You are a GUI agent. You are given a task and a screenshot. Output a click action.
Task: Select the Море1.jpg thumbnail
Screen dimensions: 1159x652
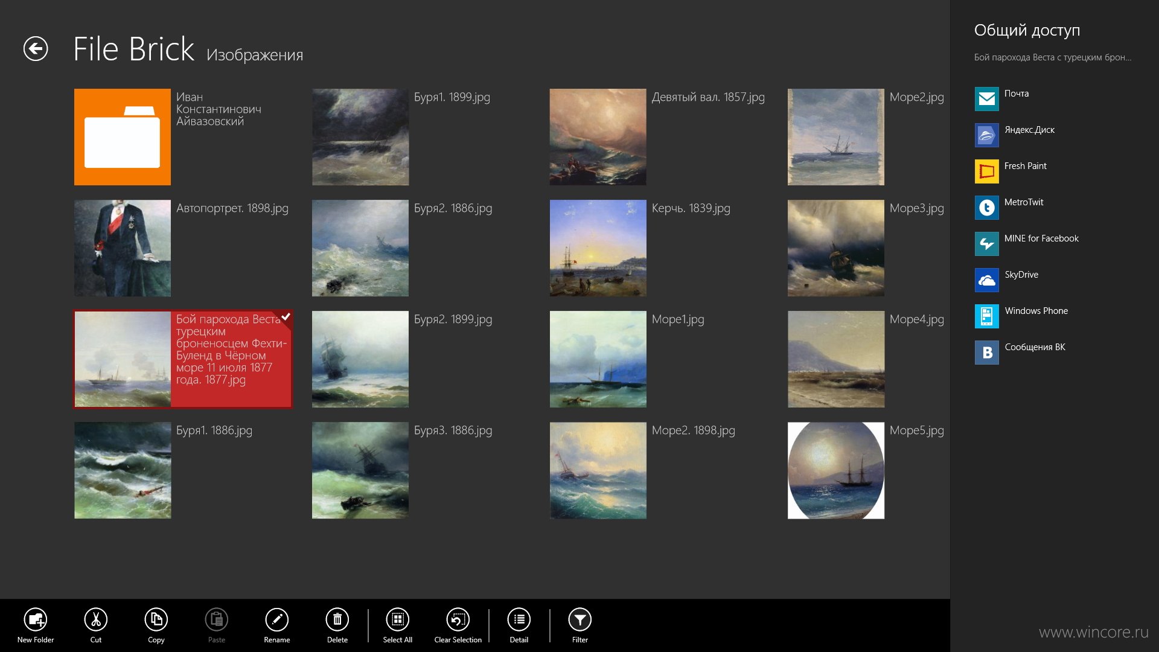pyautogui.click(x=598, y=359)
